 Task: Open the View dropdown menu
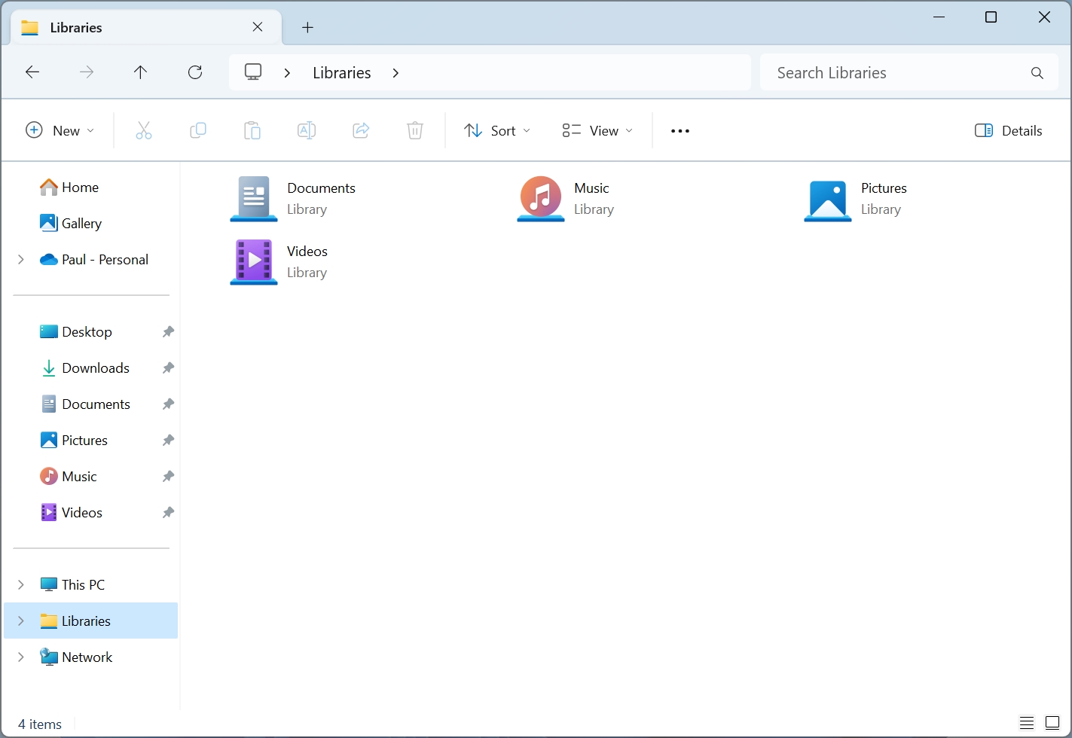tap(597, 130)
